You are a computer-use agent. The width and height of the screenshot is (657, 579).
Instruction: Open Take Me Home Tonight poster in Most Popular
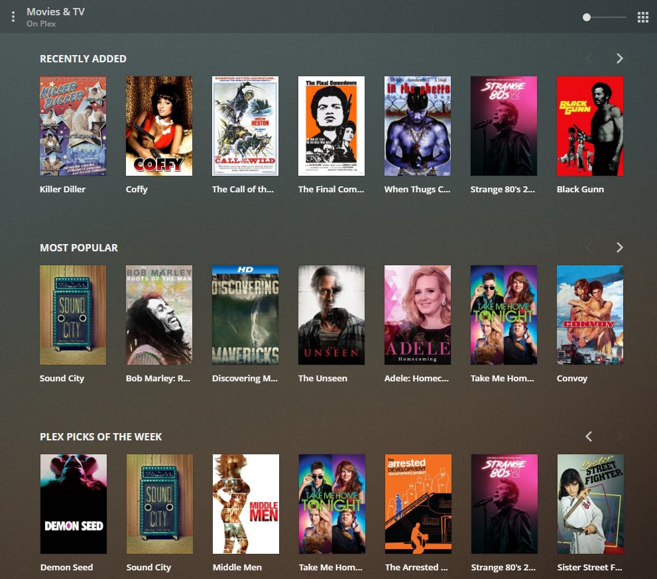coord(504,315)
